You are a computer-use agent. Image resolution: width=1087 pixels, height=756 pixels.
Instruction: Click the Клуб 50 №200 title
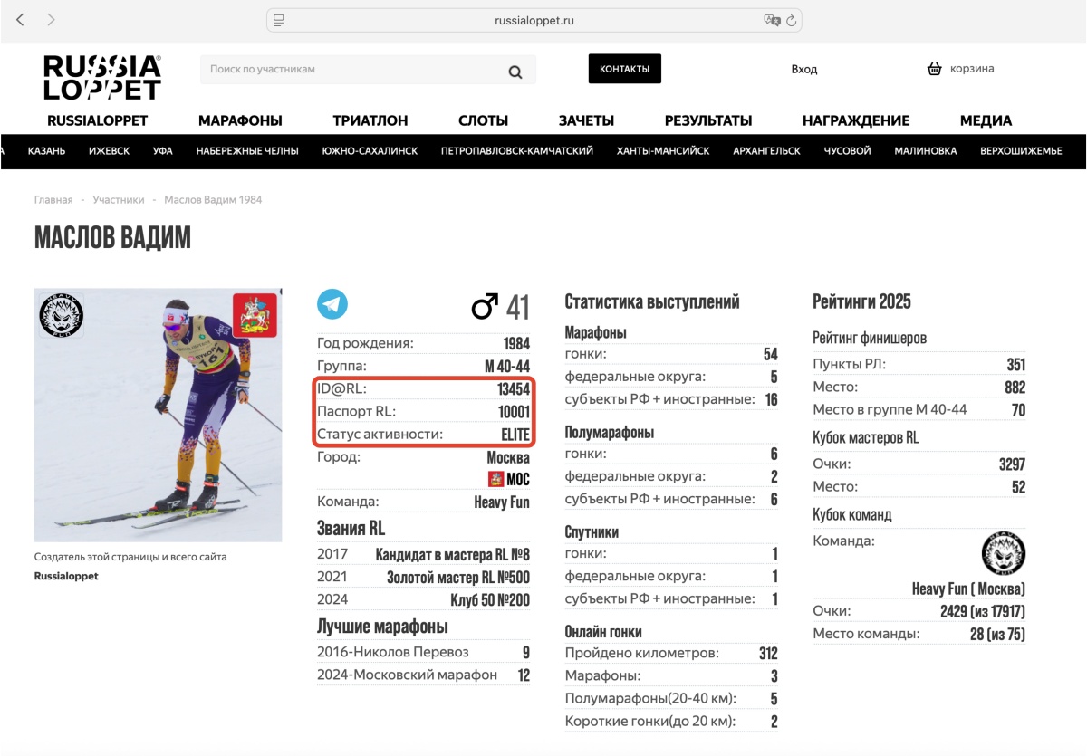[490, 600]
